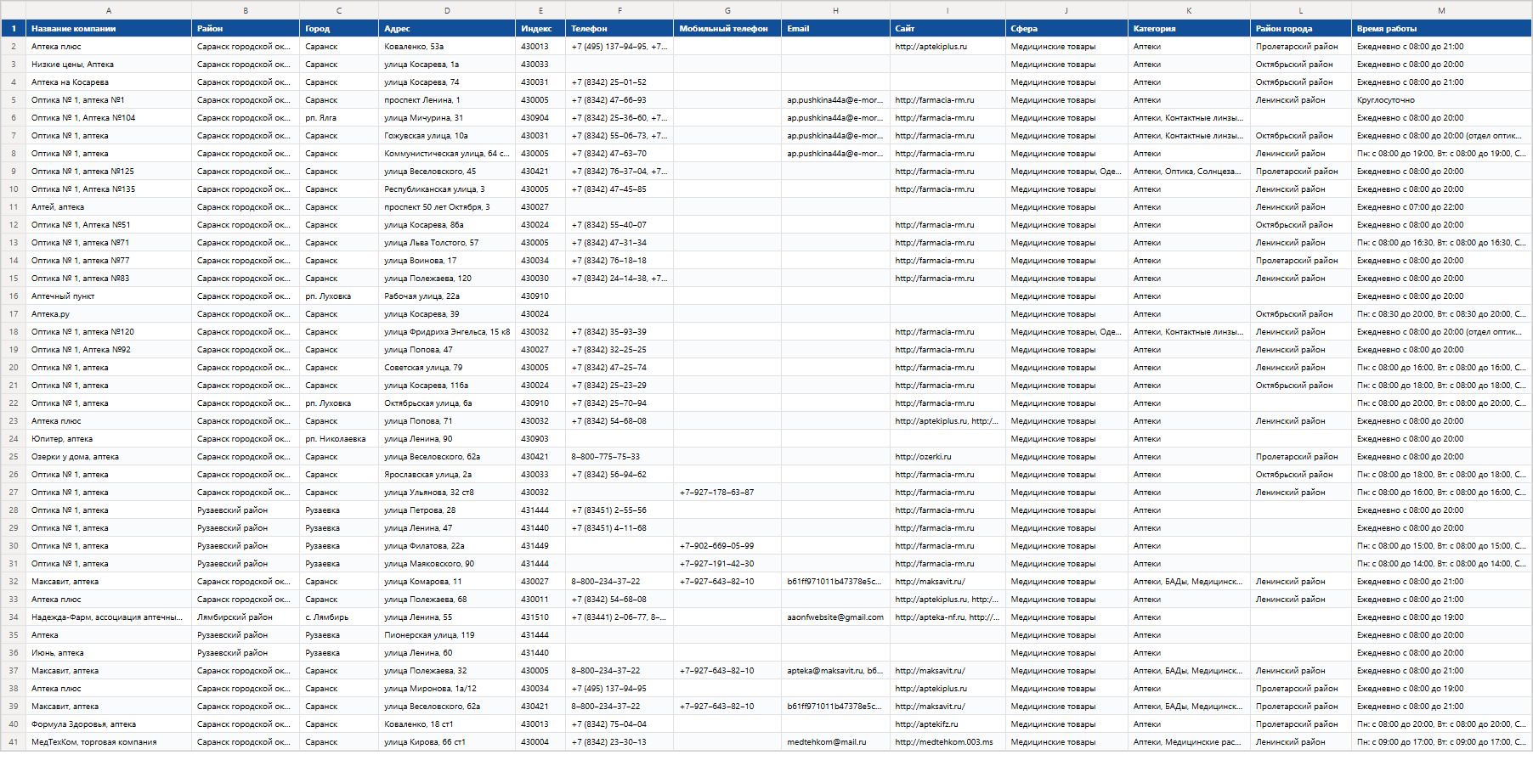The image size is (1533, 766).
Task: Click the phone "+7 (8342) 25-01-52" cell
Action: 619,82
